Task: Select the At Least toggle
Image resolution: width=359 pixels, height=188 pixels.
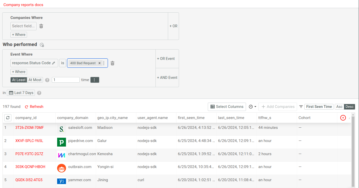Action: pyautogui.click(x=19, y=80)
